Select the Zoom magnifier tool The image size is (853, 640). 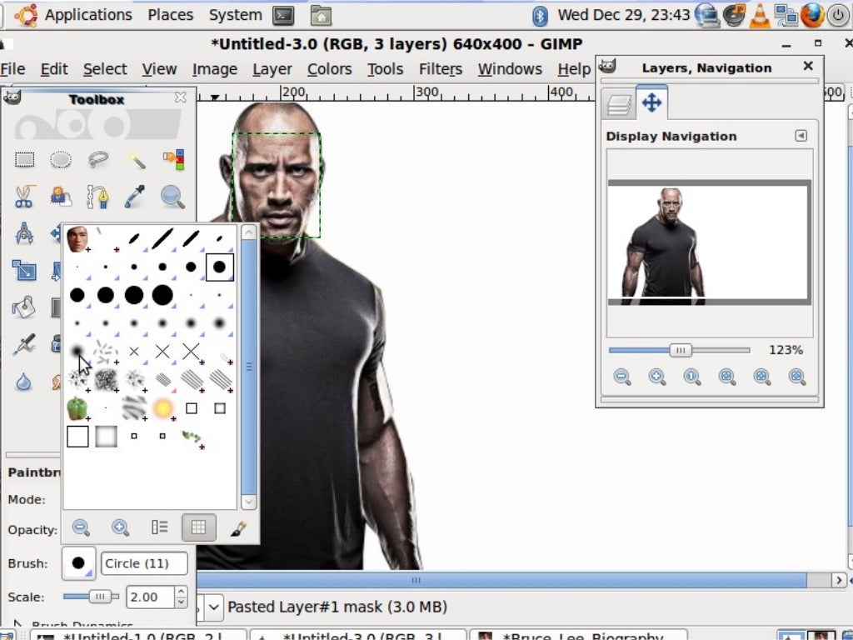(x=173, y=197)
